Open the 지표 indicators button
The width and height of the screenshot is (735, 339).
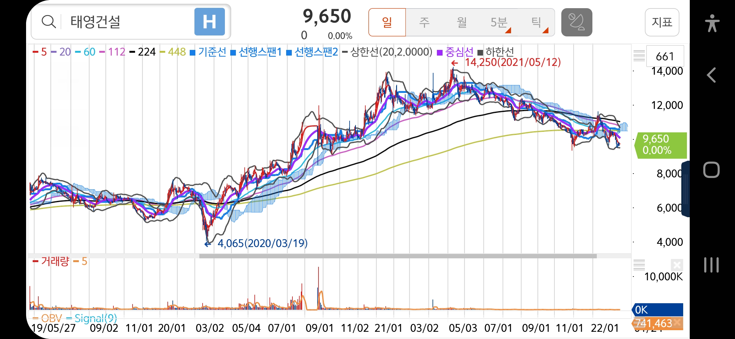tap(662, 22)
